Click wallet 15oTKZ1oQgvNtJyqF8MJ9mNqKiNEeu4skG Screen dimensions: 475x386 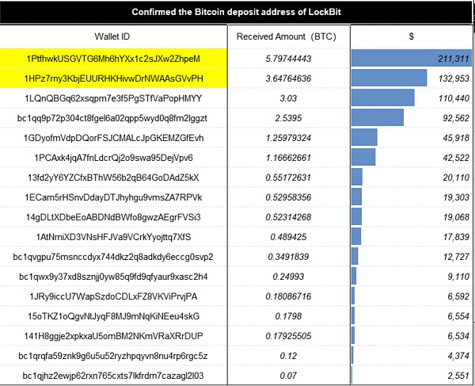pyautogui.click(x=113, y=315)
